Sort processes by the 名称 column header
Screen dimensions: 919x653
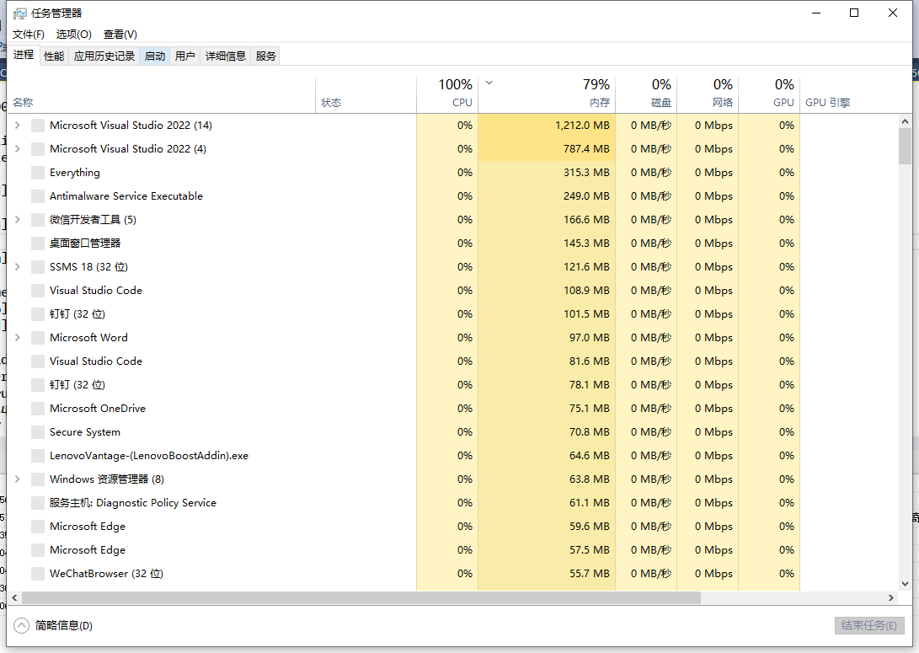pyautogui.click(x=161, y=95)
